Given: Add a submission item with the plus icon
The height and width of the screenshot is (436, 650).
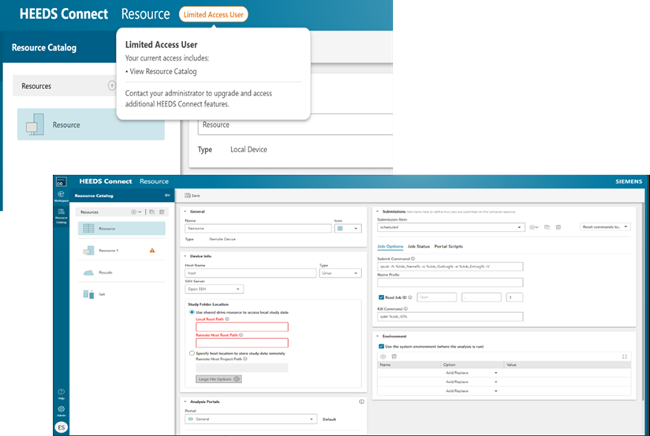Looking at the screenshot, I should (533, 227).
